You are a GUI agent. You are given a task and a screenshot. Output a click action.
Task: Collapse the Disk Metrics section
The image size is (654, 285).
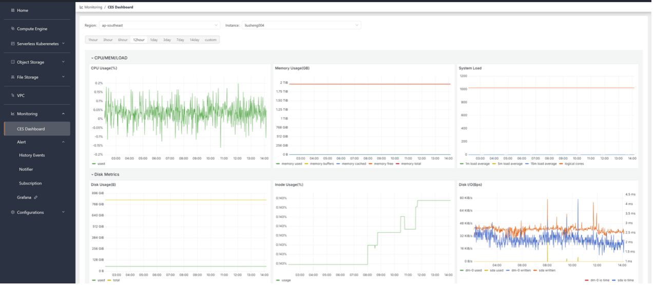(x=105, y=174)
